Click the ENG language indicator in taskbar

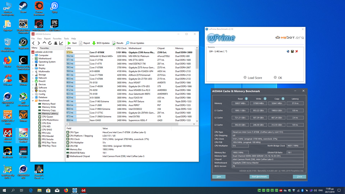(321, 190)
